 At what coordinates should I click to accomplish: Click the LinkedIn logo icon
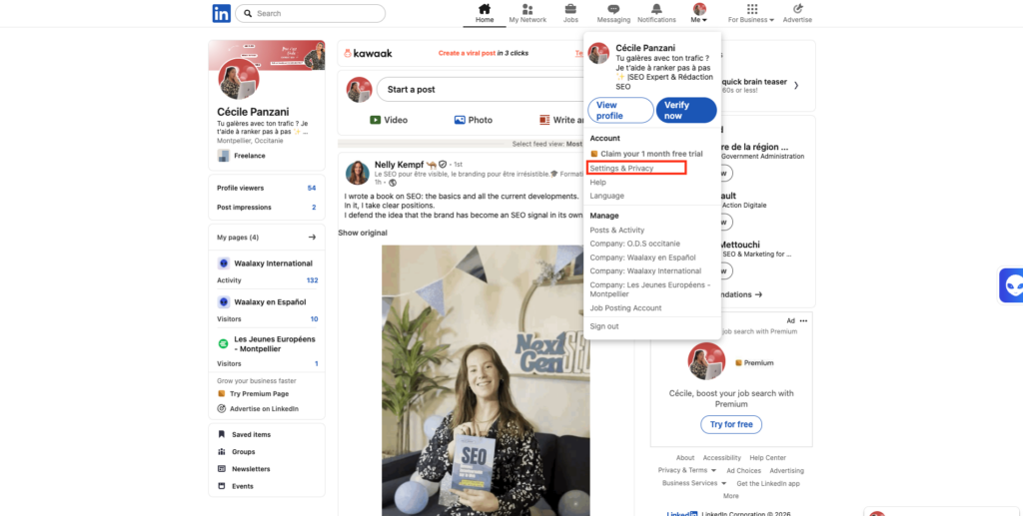(221, 13)
